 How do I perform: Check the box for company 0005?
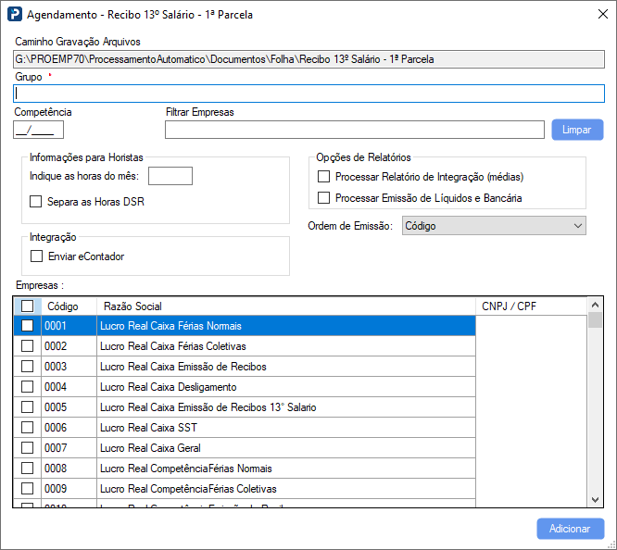[27, 407]
